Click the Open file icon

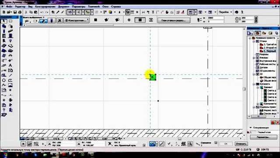pos(9,12)
